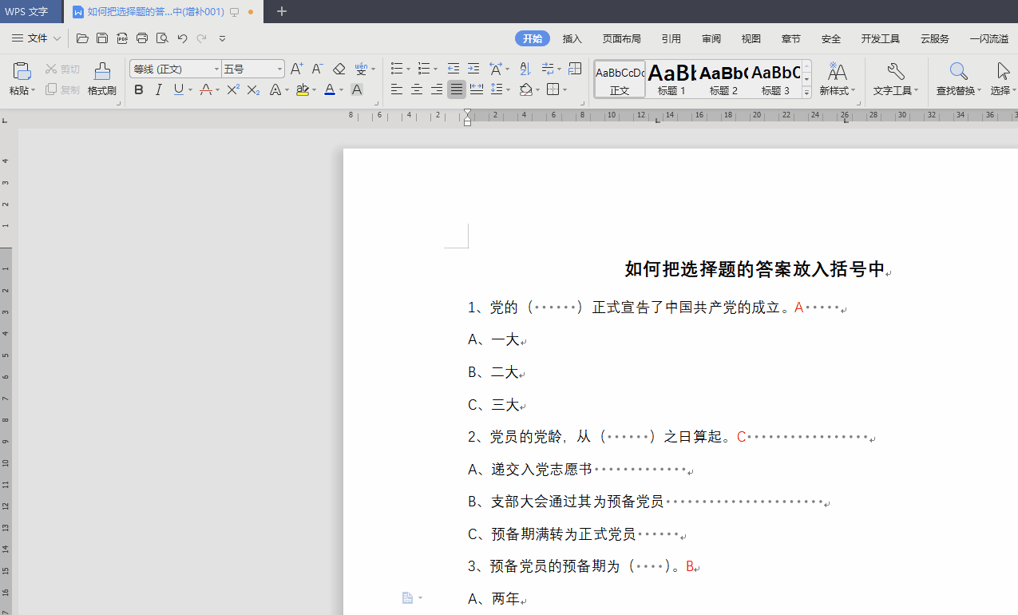This screenshot has width=1018, height=615.
Task: Expand the styles gallery with bottom arrow
Action: pyautogui.click(x=806, y=93)
